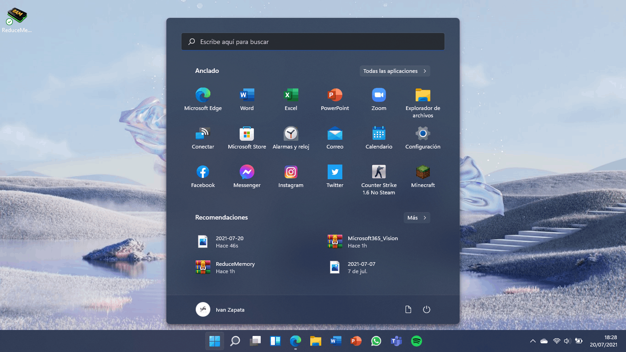Screen dimensions: 626x352
Task: Click the Start button on the taskbar
Action: pos(214,341)
